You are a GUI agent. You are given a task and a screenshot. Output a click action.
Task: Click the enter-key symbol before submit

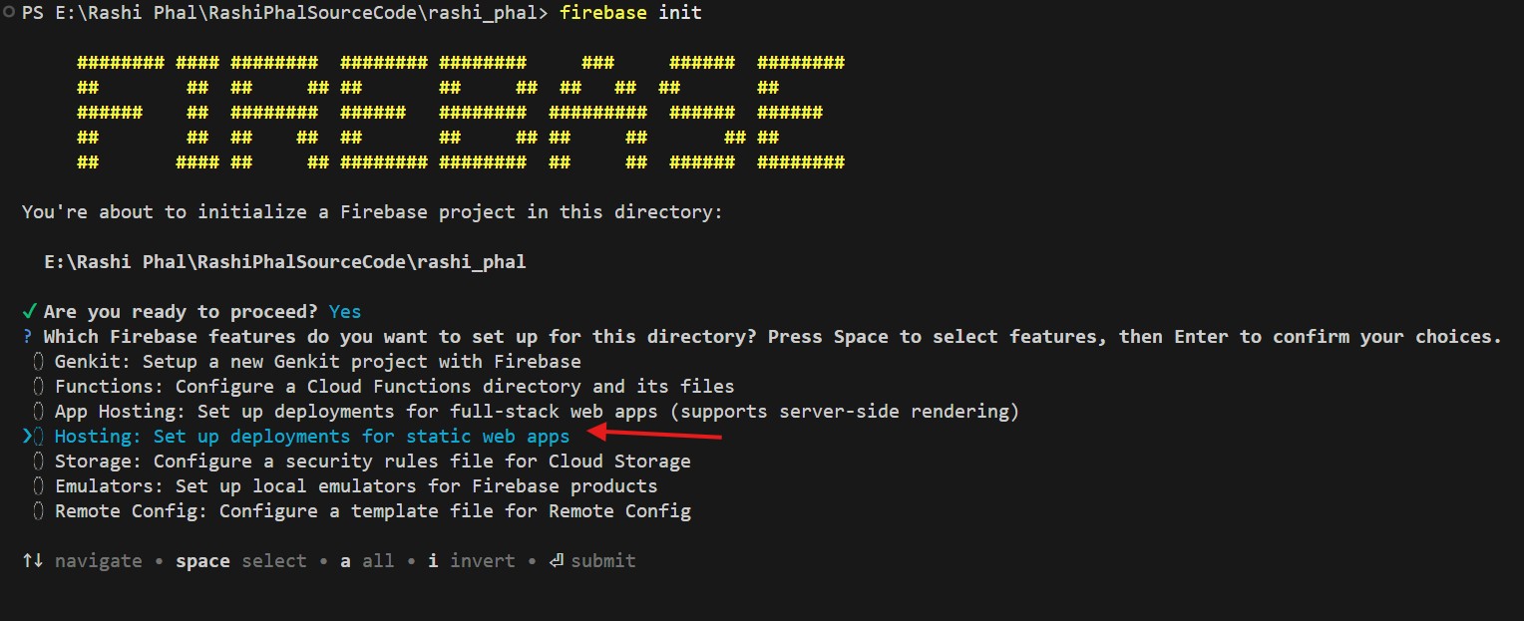pos(556,561)
